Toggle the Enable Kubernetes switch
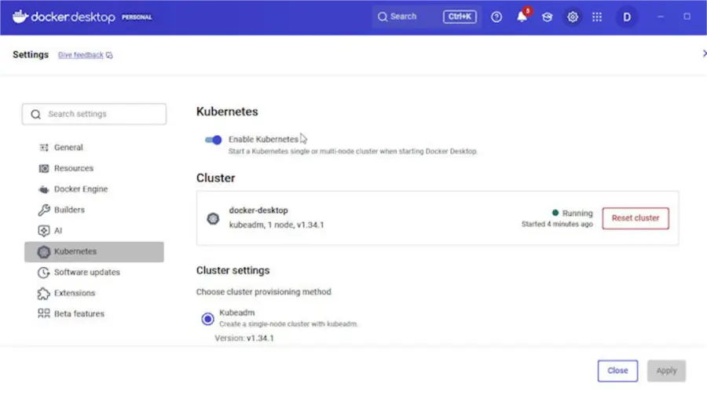This screenshot has width=707, height=395. [x=213, y=140]
